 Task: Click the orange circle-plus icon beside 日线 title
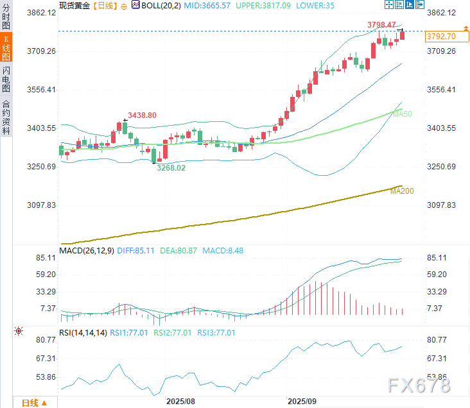pyautogui.click(x=124, y=5)
